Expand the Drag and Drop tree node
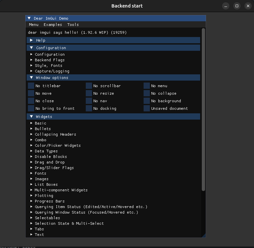Image resolution: width=254 pixels, height=248 pixels. click(x=50, y=162)
